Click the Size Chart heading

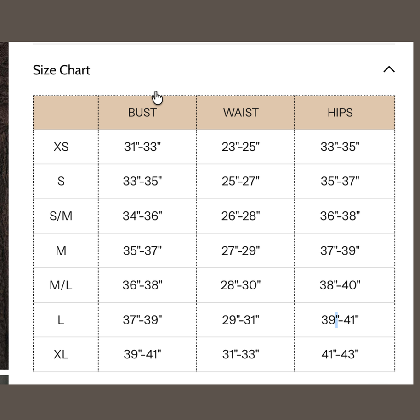61,70
